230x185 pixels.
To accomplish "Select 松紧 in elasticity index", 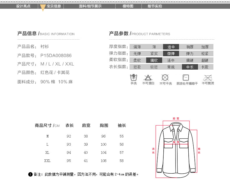I will [x=205, y=54].
